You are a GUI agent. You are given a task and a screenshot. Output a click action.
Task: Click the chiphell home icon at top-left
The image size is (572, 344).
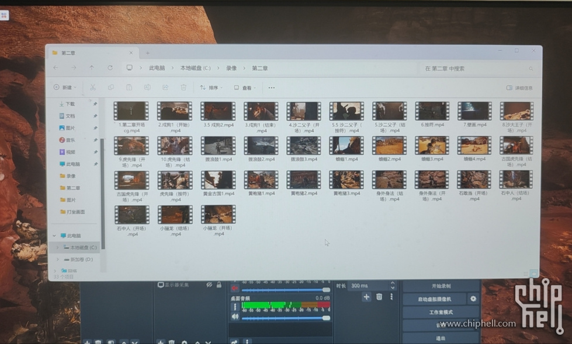(x=4, y=15)
